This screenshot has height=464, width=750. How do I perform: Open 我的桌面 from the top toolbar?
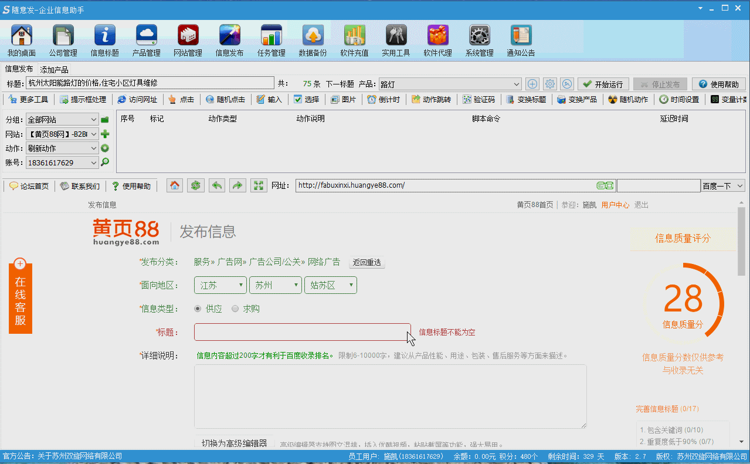coord(22,40)
